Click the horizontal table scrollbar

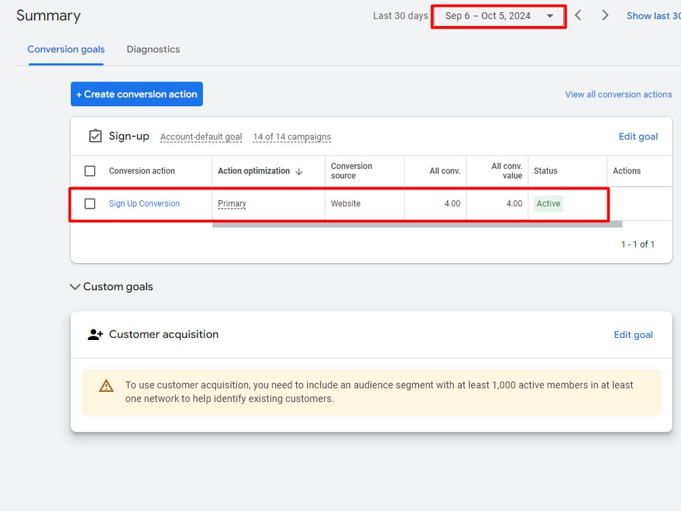point(417,224)
